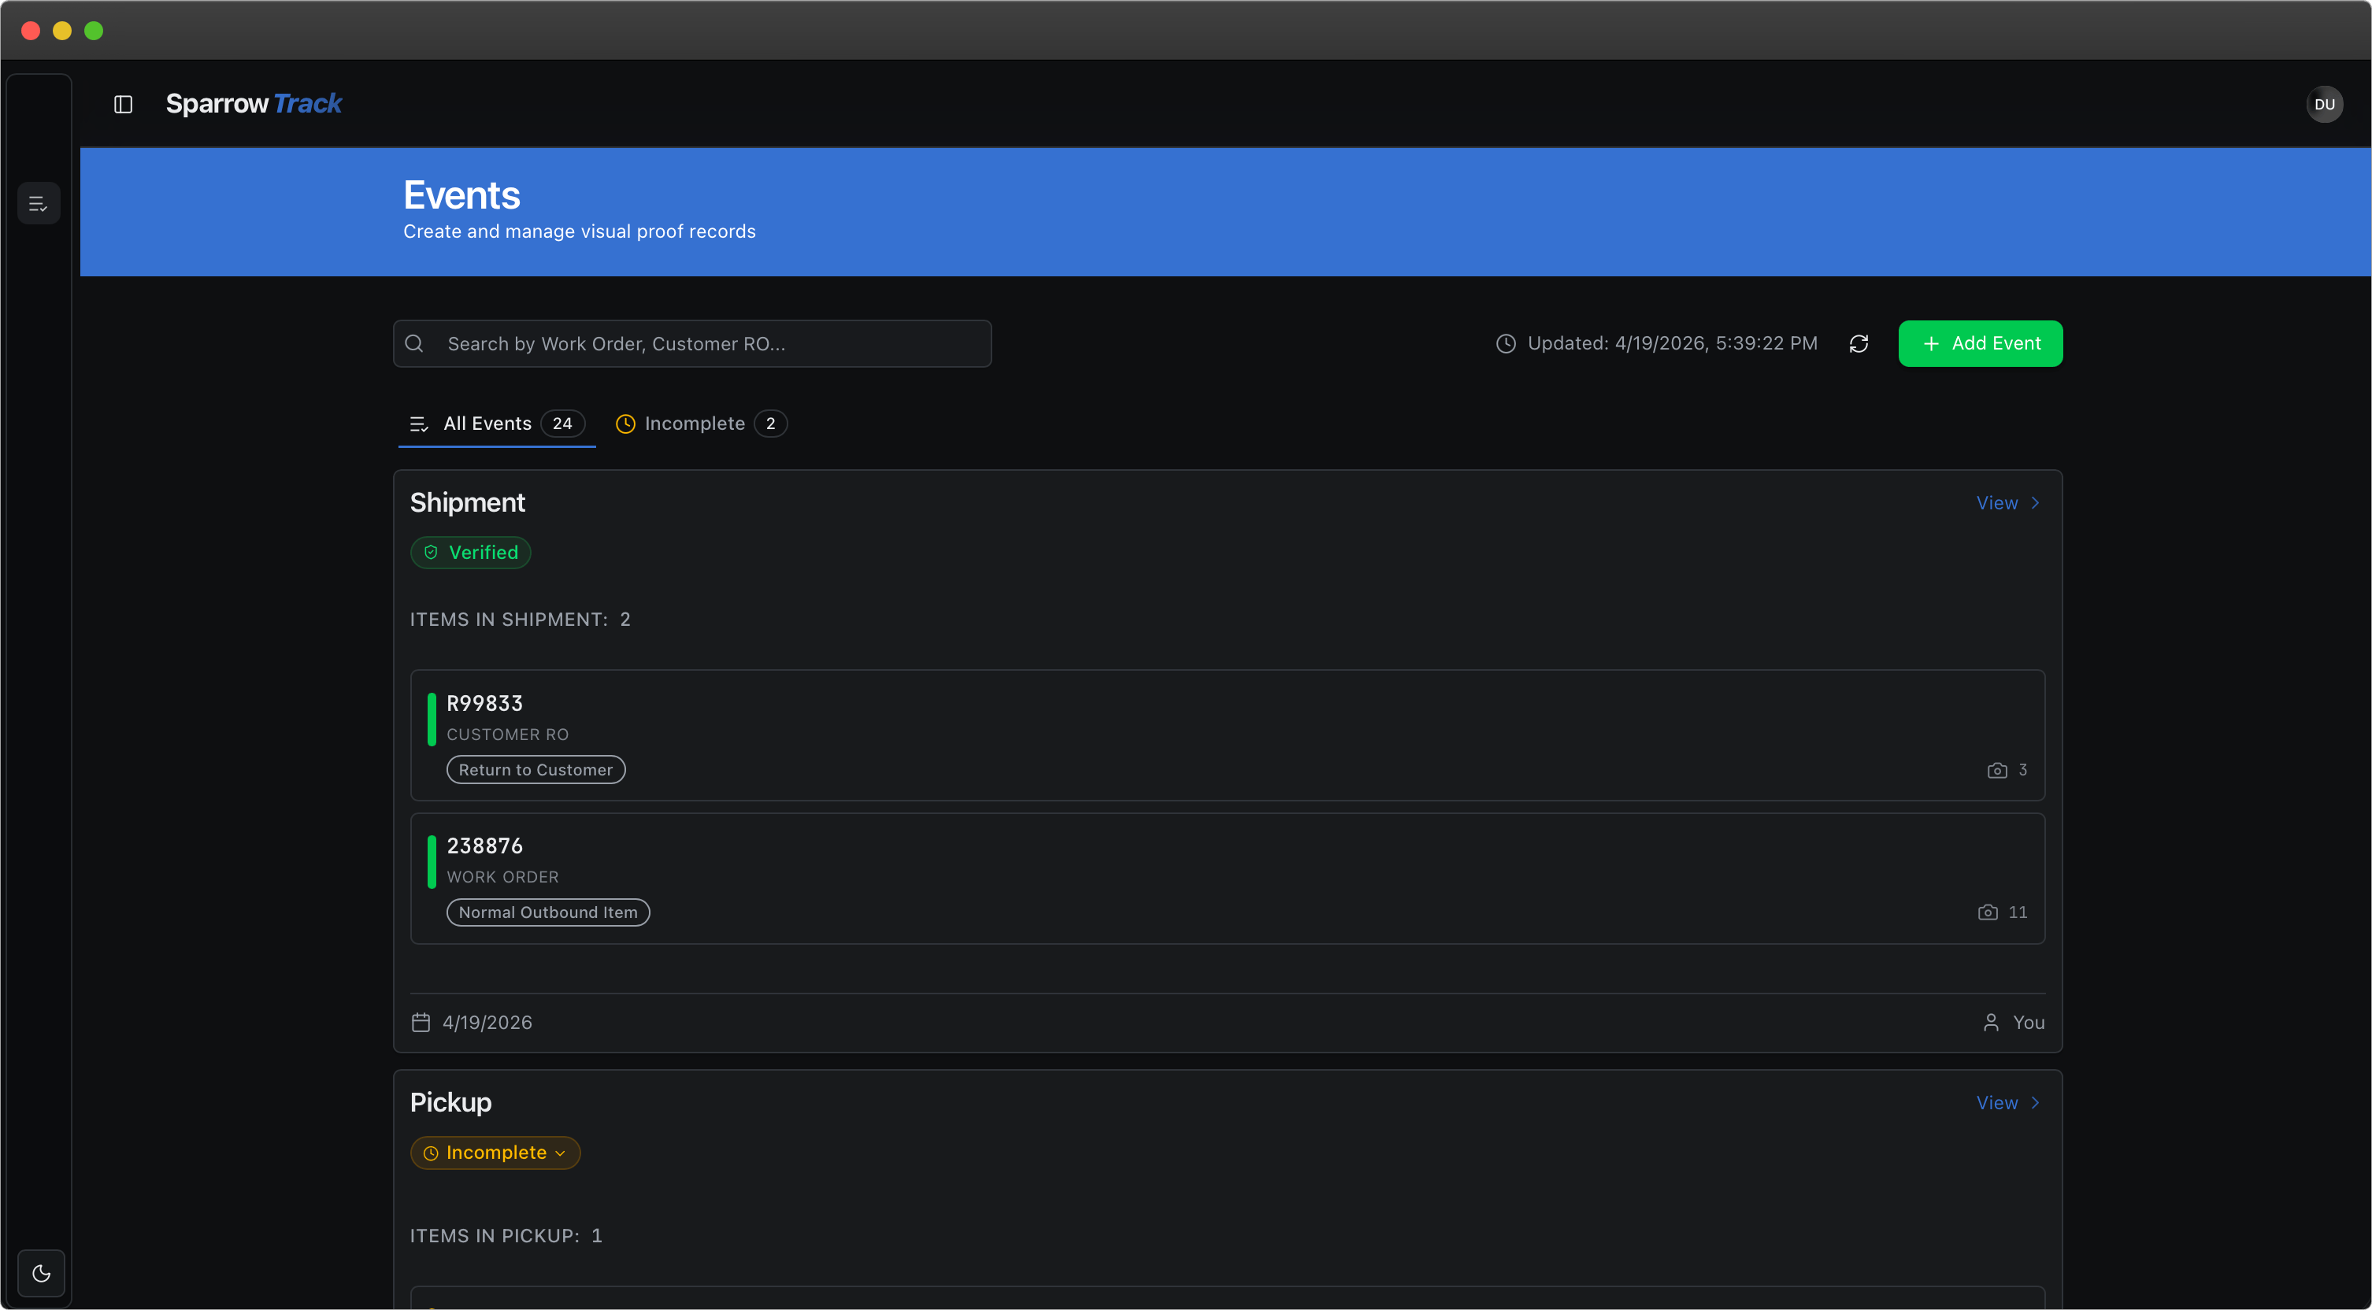Click the Shipment card title
Screen dimensions: 2372x1310
467,502
